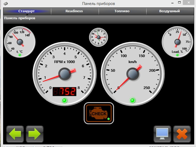Click the CHECK engine indicator
This screenshot has width=196, height=147.
(x=99, y=113)
